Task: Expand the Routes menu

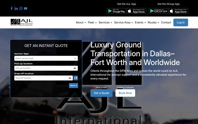Action: click(153, 23)
